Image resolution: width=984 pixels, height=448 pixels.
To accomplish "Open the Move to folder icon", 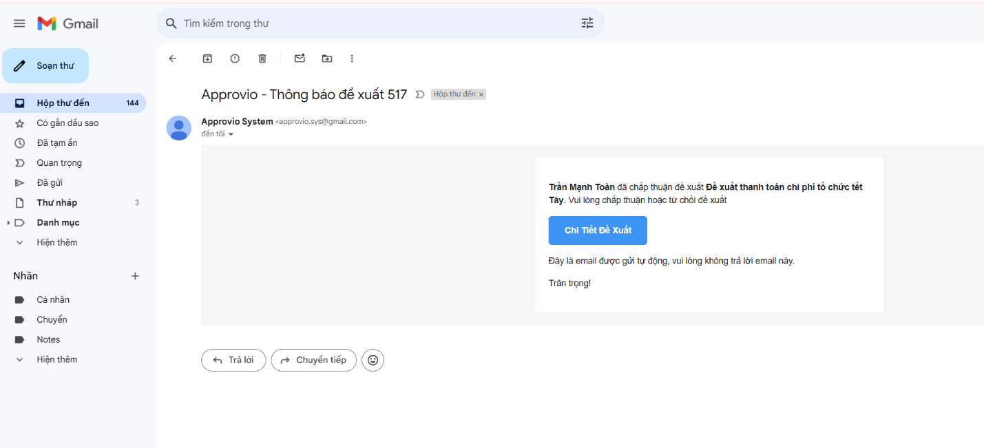I will [327, 58].
